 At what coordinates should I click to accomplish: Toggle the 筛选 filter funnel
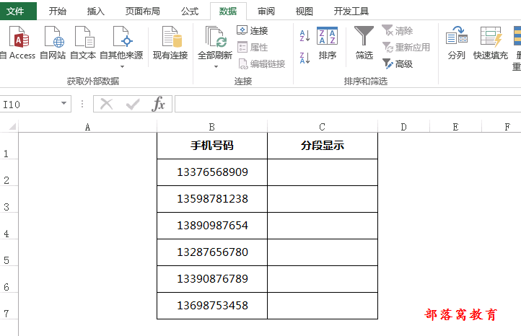[364, 43]
